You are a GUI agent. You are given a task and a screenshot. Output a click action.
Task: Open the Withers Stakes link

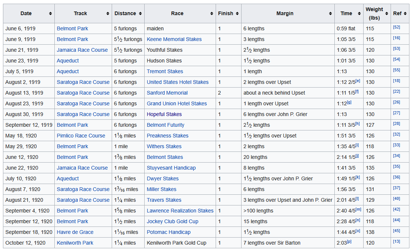tap(164, 146)
